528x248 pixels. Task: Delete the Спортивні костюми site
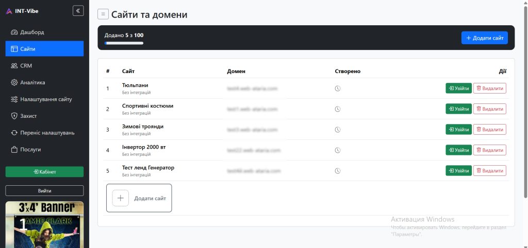[x=490, y=109]
